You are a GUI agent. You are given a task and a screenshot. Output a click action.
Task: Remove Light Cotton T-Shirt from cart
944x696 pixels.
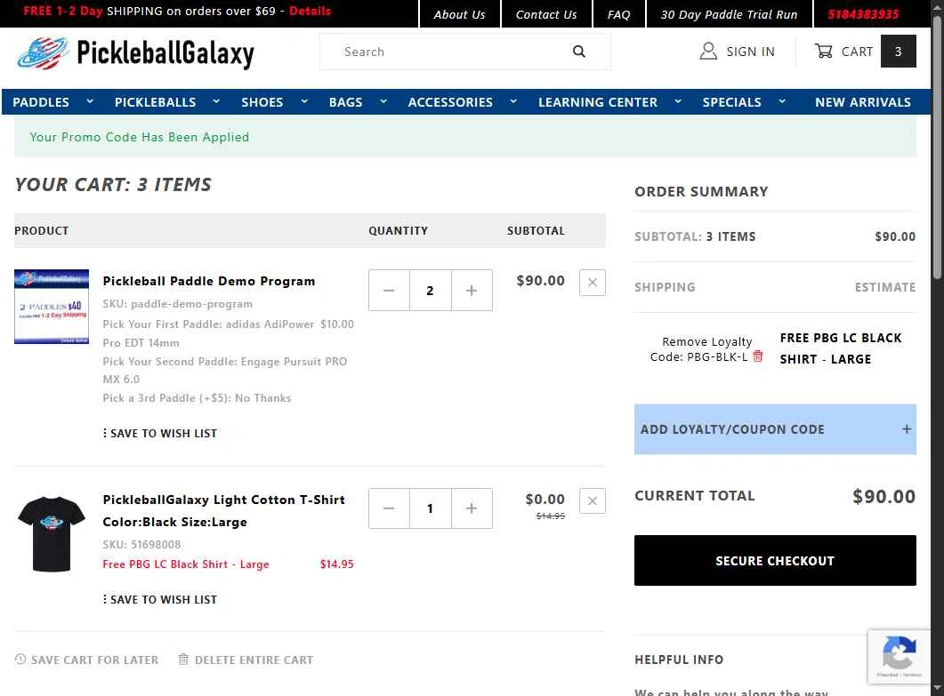point(593,501)
